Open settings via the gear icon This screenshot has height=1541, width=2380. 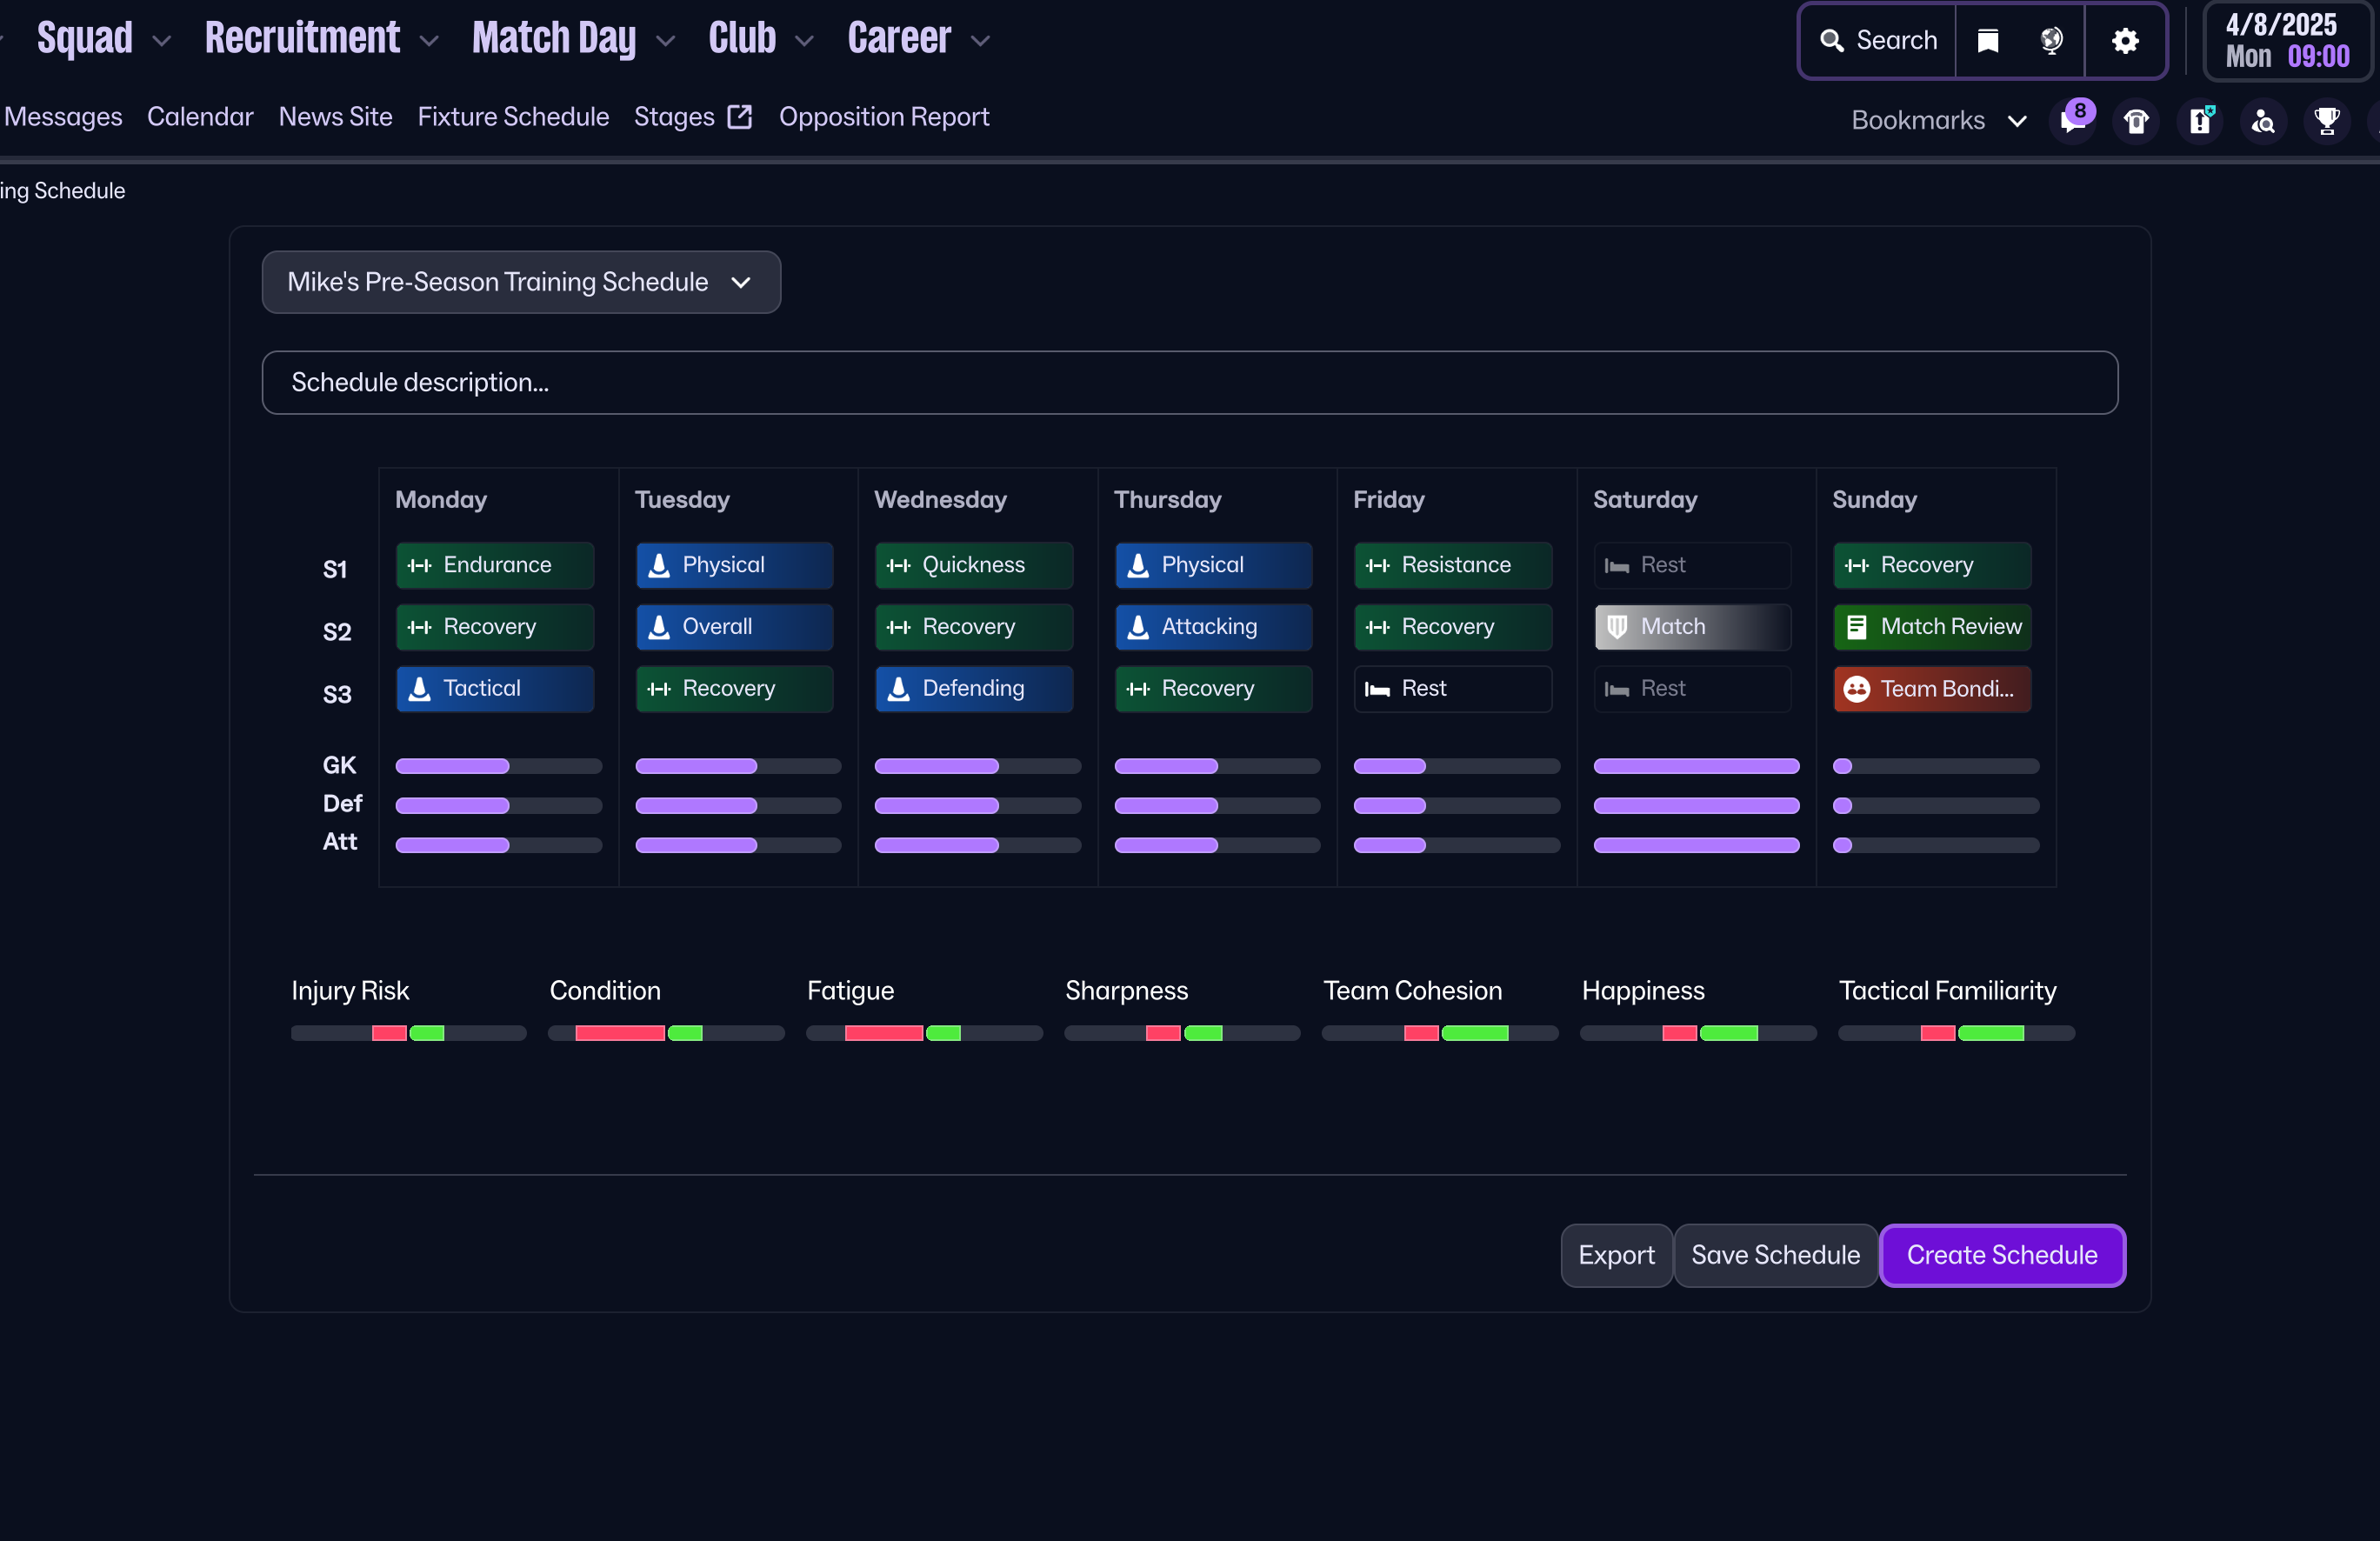(2125, 40)
